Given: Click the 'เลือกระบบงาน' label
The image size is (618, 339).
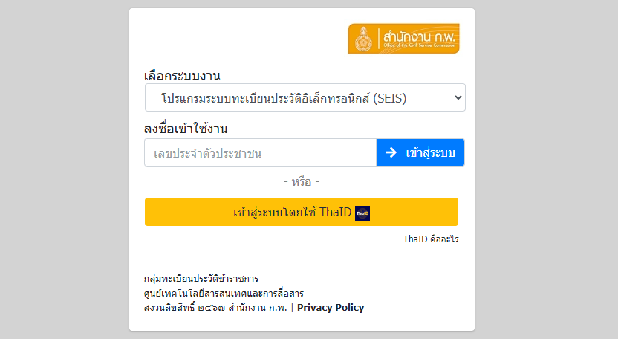Looking at the screenshot, I should (182, 75).
